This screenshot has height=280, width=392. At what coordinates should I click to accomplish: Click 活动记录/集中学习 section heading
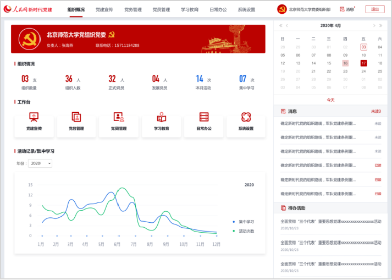[x=36, y=151]
